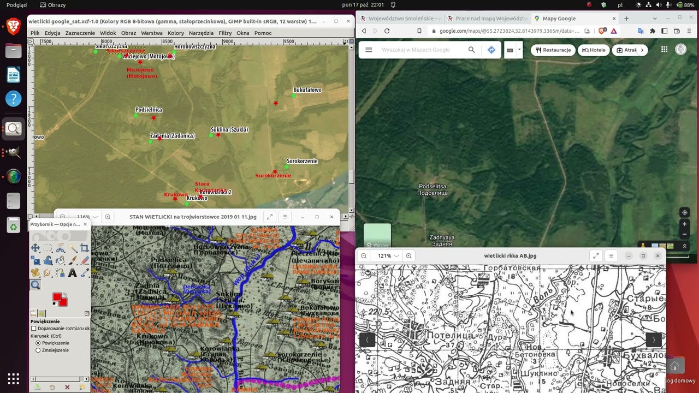Choose the Smudge tool
This screenshot has width=699, height=393.
tap(48, 272)
